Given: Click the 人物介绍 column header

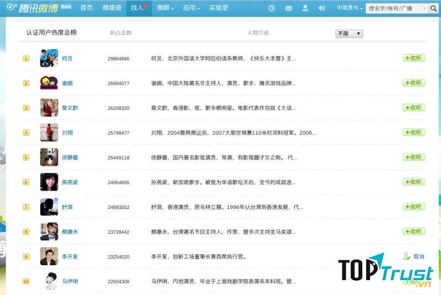Looking at the screenshot, I should coord(257,33).
